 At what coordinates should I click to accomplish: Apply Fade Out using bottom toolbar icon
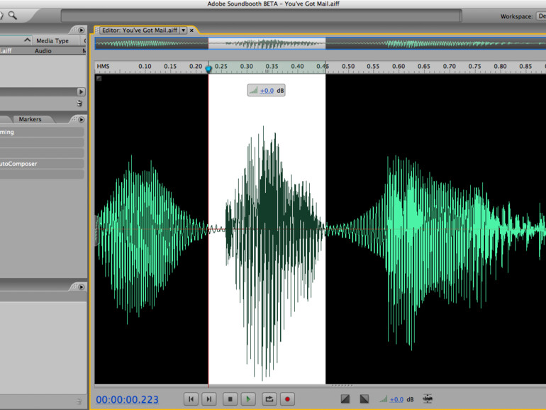point(364,399)
